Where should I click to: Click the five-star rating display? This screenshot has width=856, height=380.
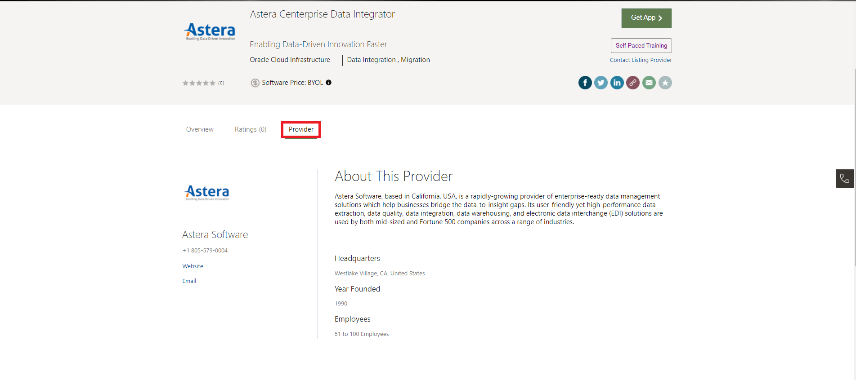pos(199,83)
